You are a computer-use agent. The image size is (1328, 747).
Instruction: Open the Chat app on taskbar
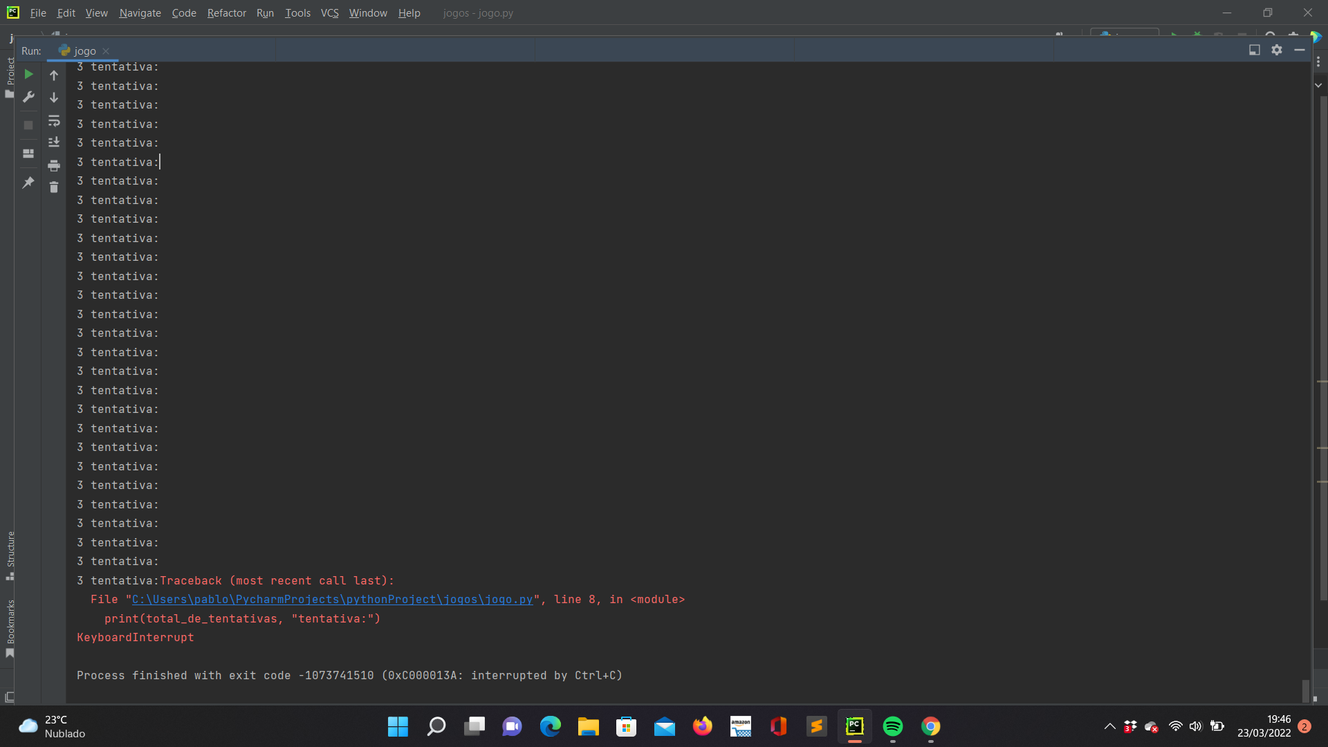pyautogui.click(x=513, y=726)
